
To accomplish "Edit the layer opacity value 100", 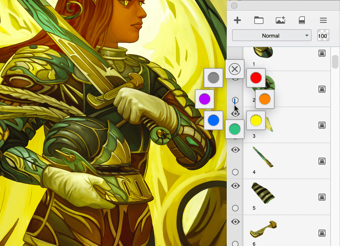I will tap(323, 35).
